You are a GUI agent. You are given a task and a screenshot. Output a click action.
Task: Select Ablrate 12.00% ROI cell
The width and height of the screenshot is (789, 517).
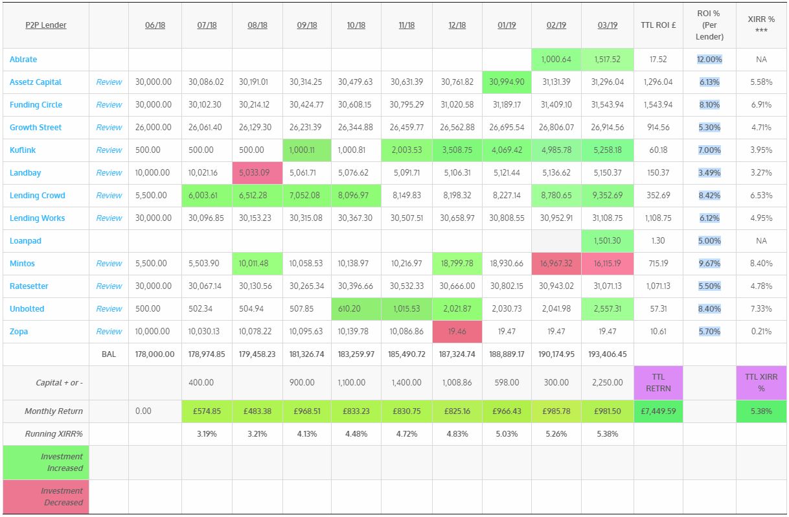coord(709,60)
